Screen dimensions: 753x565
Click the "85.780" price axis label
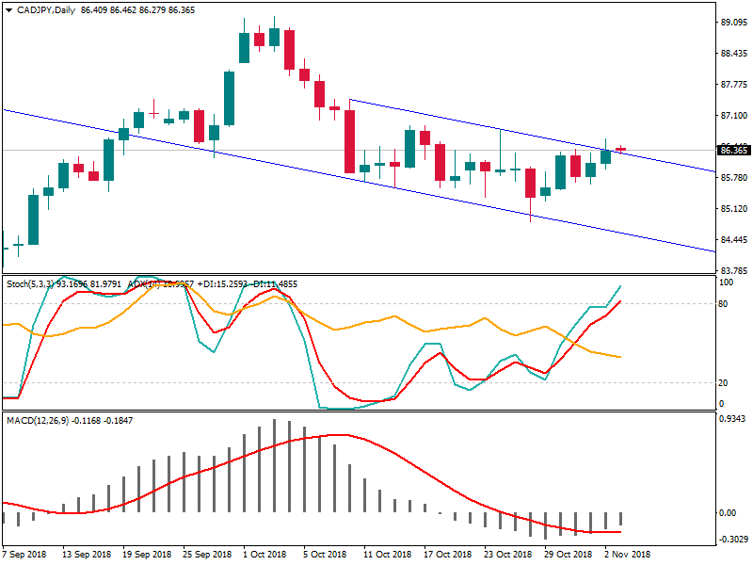[734, 178]
